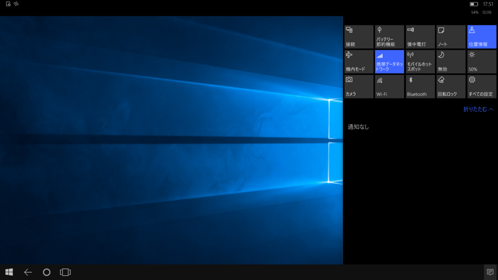
Task: Toggle バッテリー節約機能 battery saver tile
Action: tap(390, 37)
